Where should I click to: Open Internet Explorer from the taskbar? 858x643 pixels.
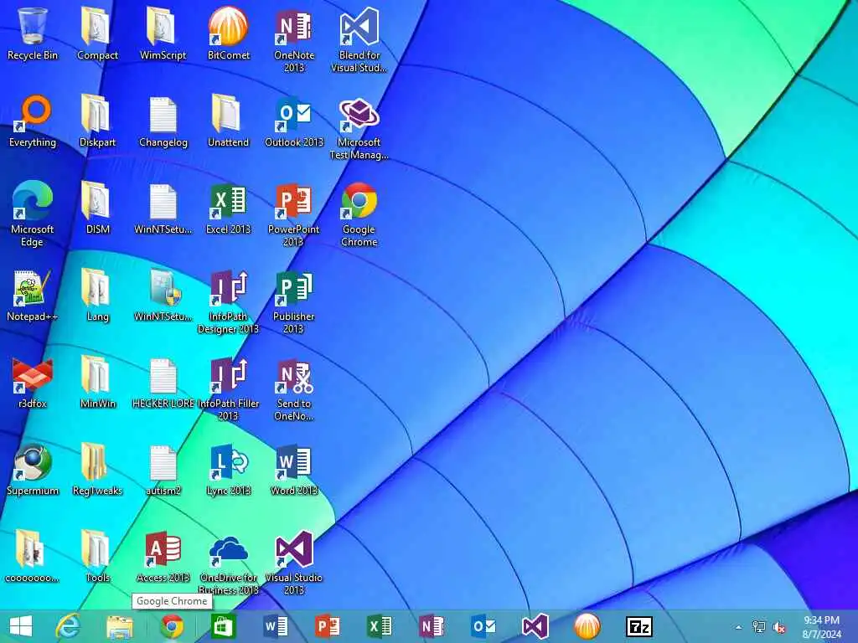click(x=68, y=626)
